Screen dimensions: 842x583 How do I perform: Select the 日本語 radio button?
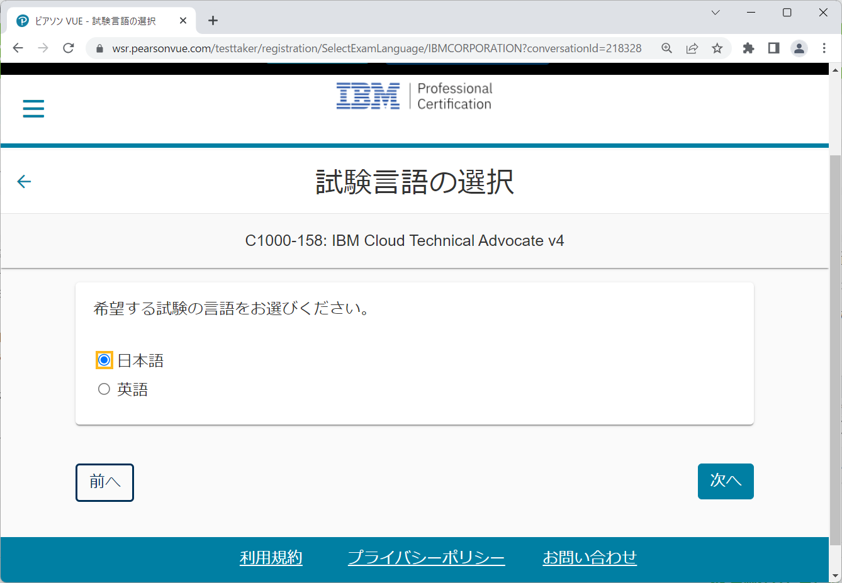coord(103,360)
